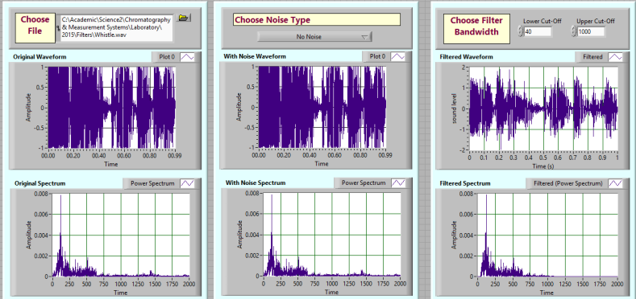636x299 pixels.
Task: Click the With Noise Waveform title text
Action: coord(255,56)
